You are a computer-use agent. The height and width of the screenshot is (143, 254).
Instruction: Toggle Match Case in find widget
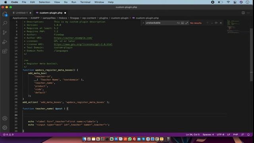pos(178,23)
